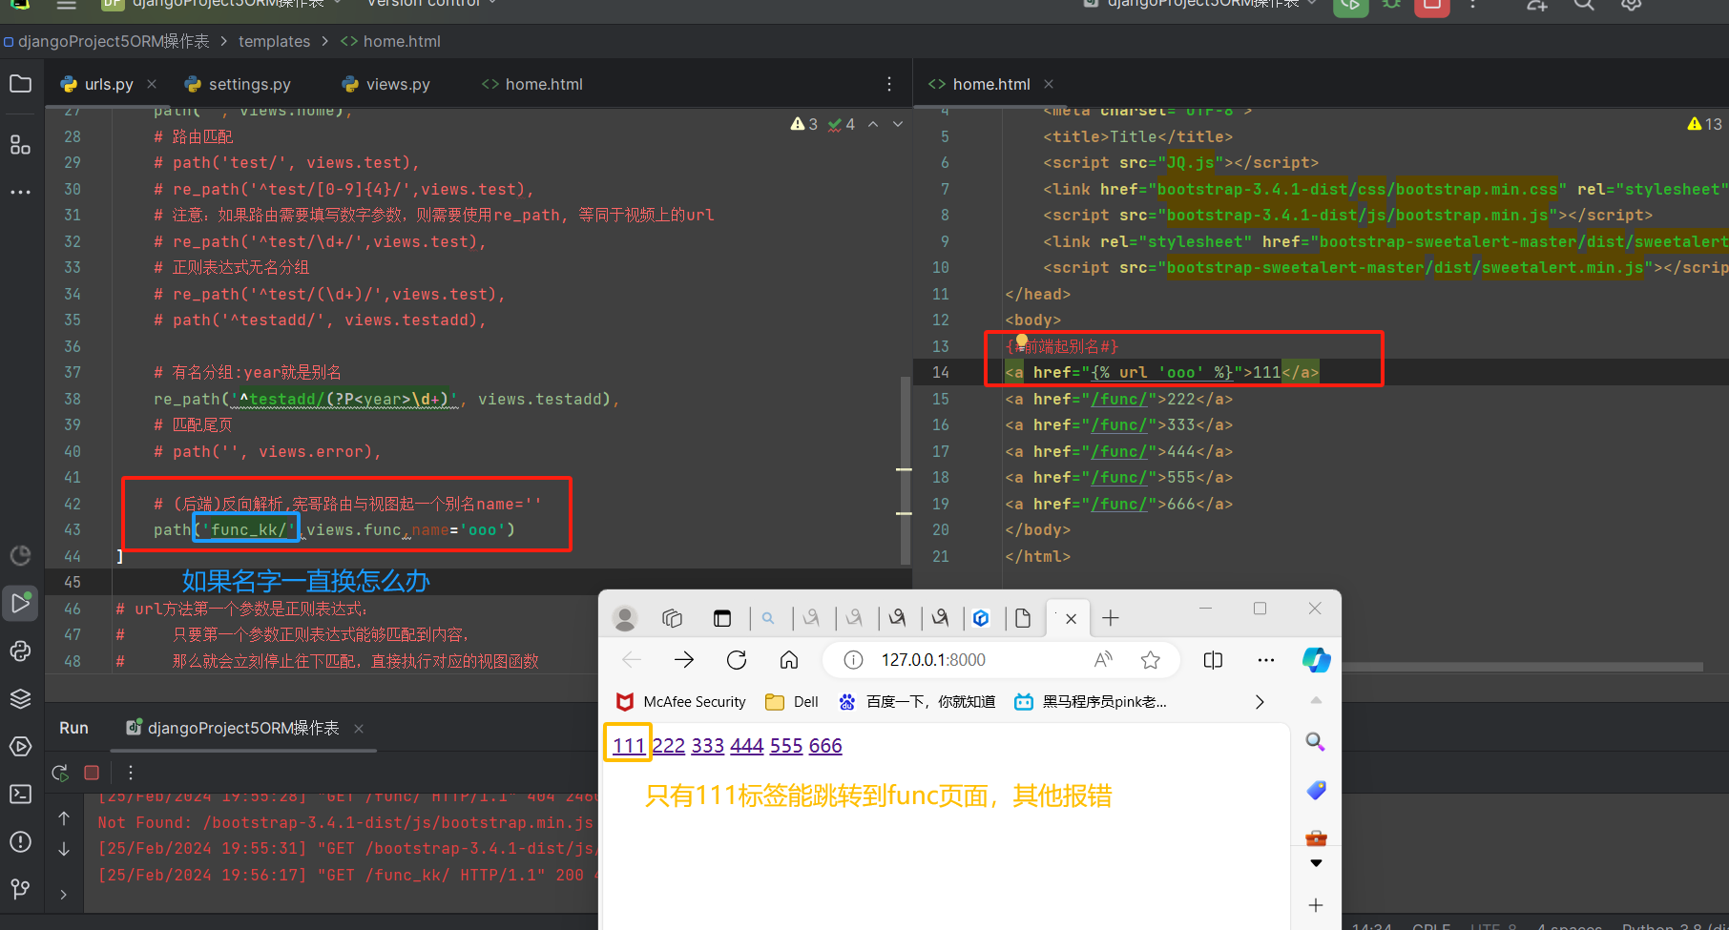
Task: Open the 百度一下 bookmark
Action: tap(916, 702)
